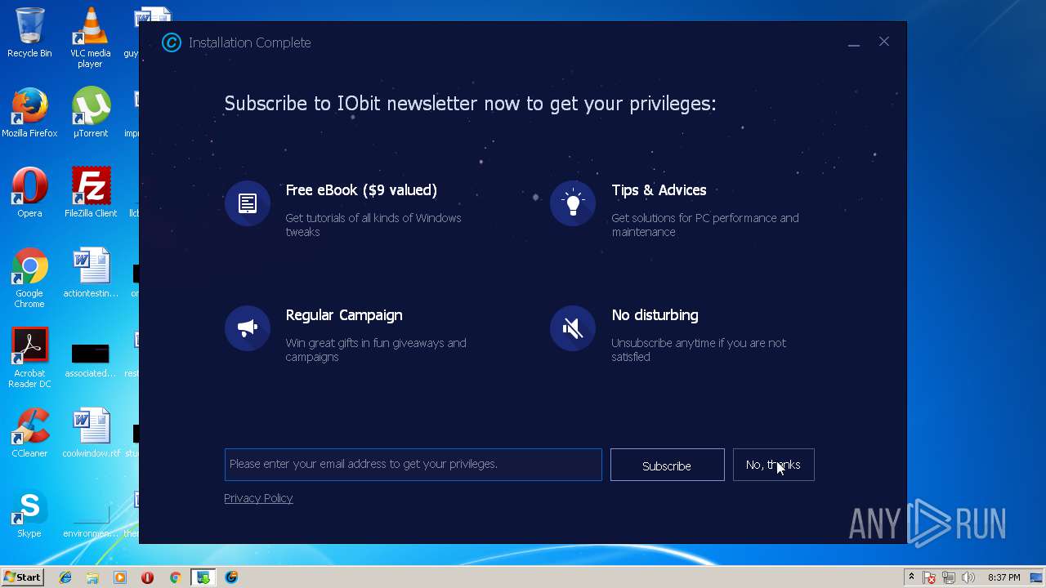Image resolution: width=1046 pixels, height=588 pixels.
Task: Select the environmen file icon on desktop
Action: tap(91, 523)
